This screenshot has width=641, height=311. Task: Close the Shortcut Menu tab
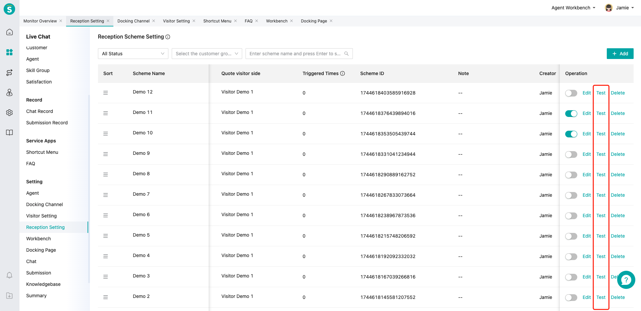coord(235,21)
